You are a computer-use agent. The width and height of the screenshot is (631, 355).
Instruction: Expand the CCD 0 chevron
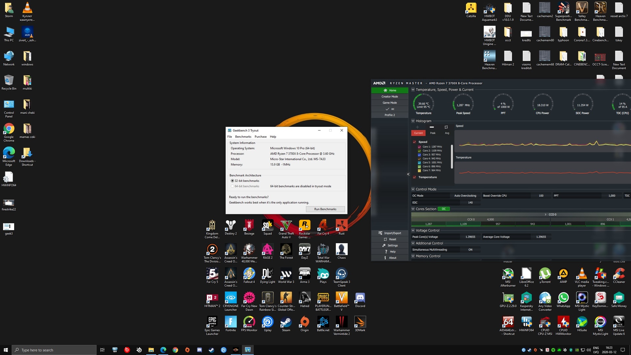pos(546,215)
